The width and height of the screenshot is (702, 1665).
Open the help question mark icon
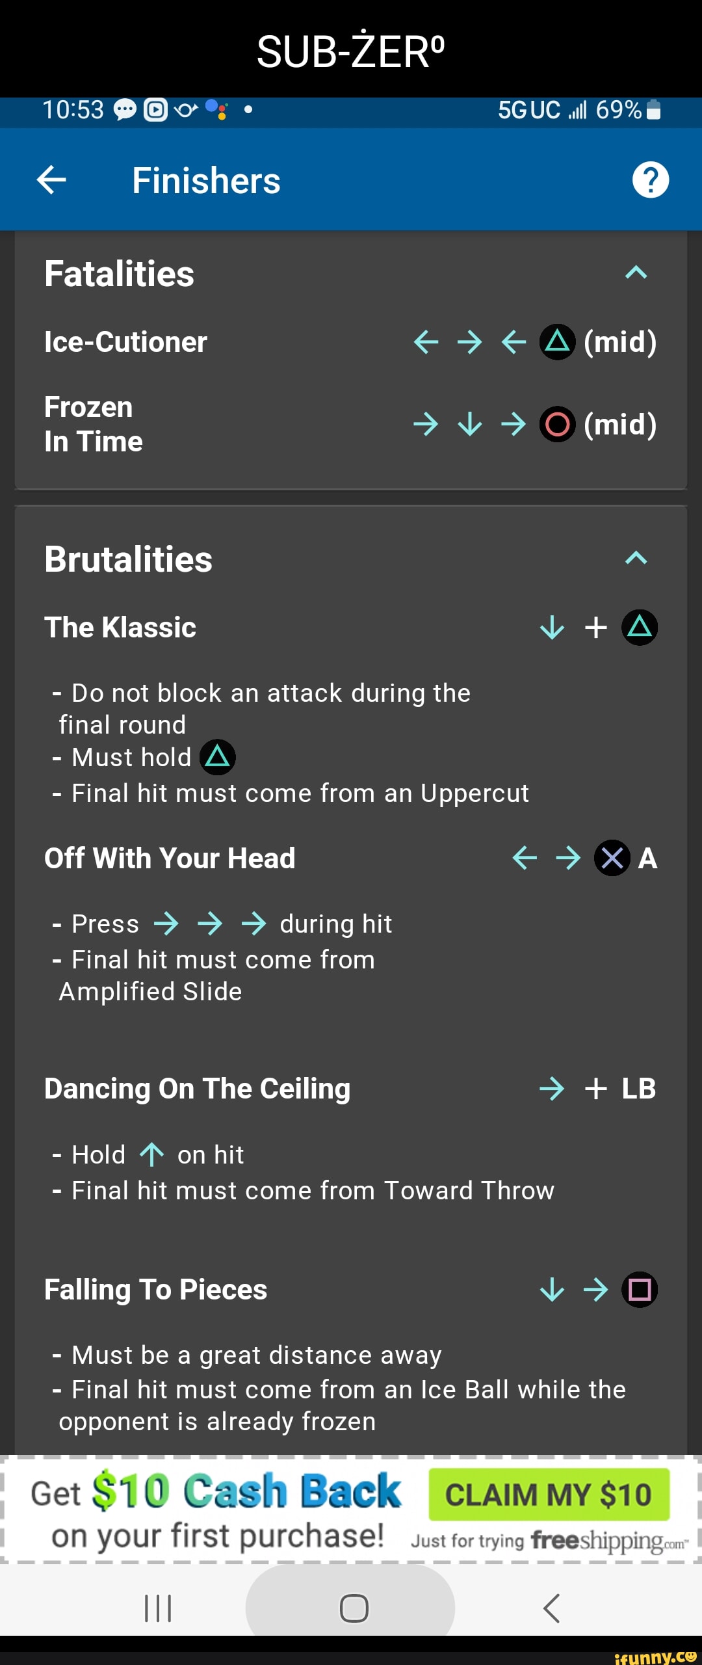tap(650, 180)
